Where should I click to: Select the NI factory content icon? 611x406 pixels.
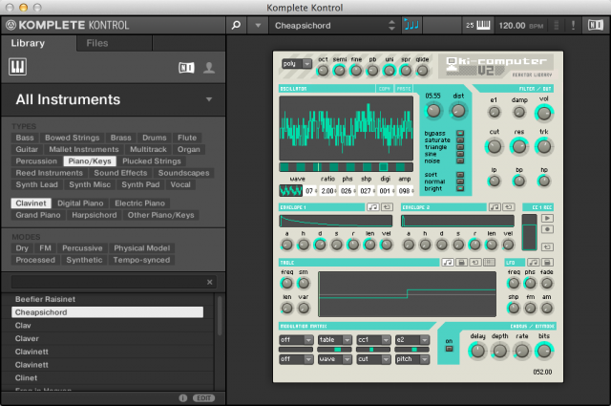pos(186,67)
